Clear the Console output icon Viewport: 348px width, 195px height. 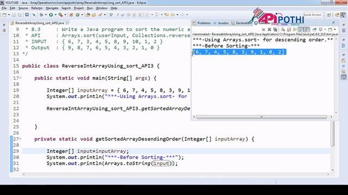pos(283,29)
